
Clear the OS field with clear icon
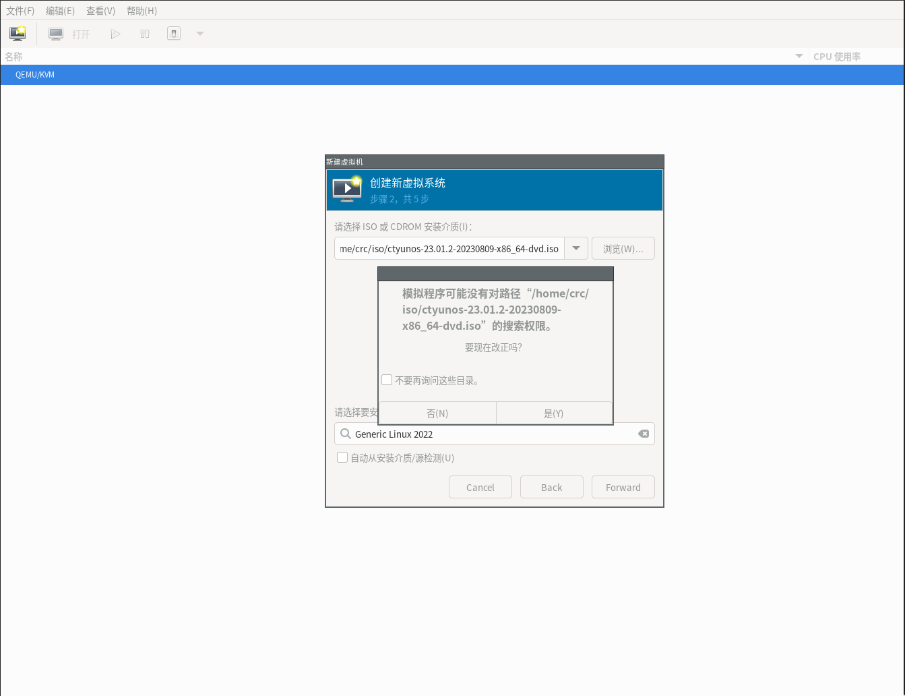tap(644, 434)
